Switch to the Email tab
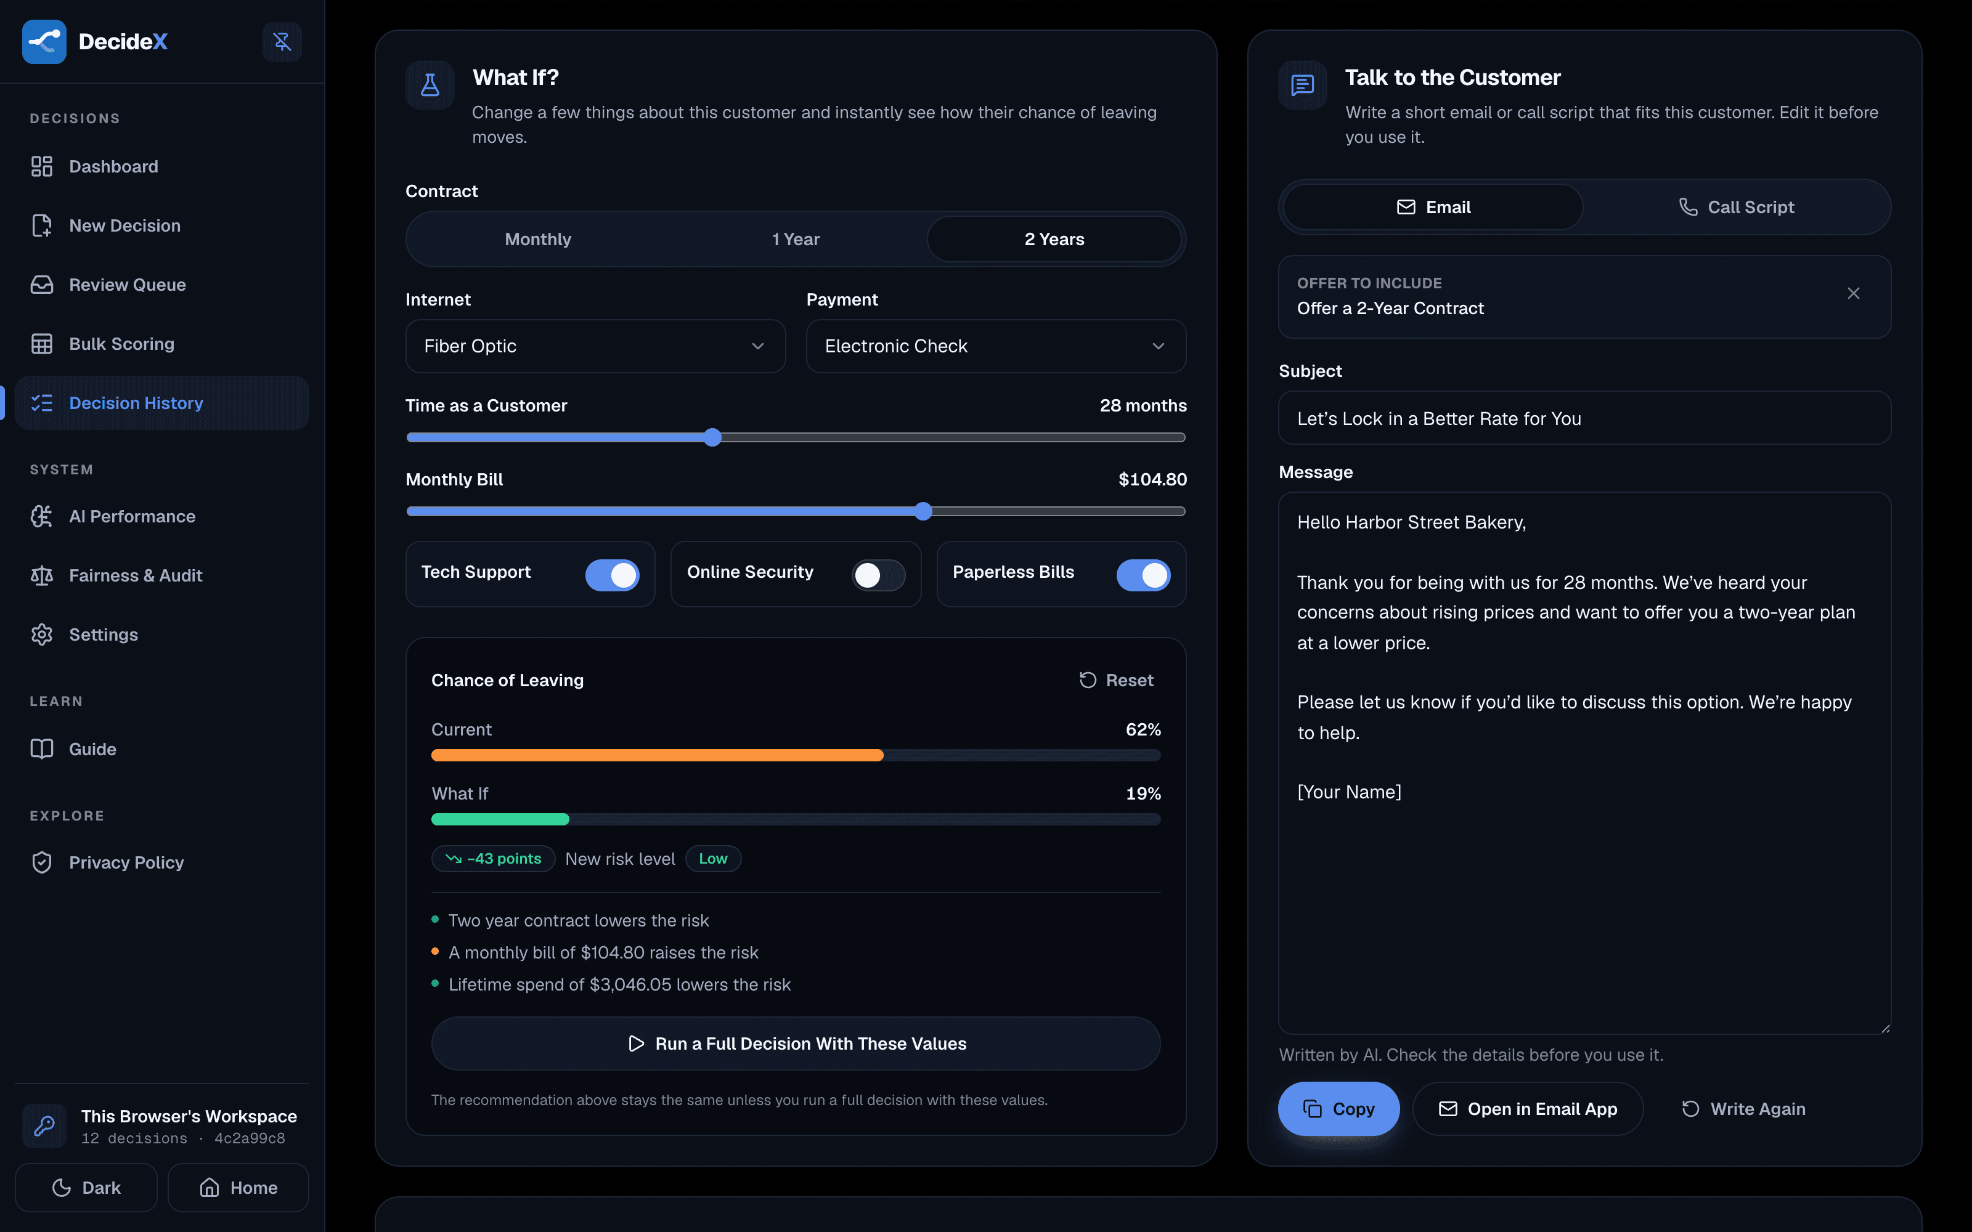 pyautogui.click(x=1433, y=207)
